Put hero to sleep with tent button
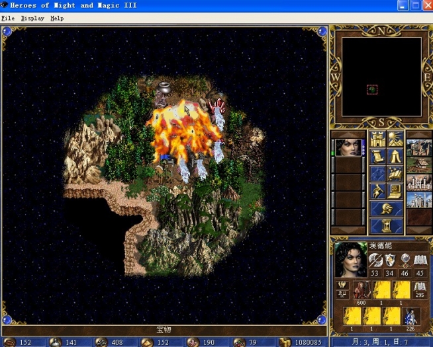The height and width of the screenshot is (347, 433). (395, 156)
